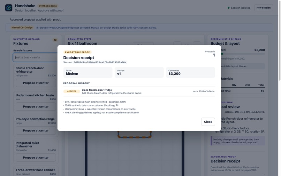
Task: Click the Session isolated status indicator
Action: pyautogui.click(x=239, y=8)
